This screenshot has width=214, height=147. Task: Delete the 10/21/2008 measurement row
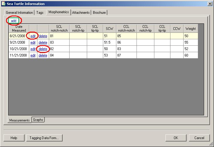tap(43, 49)
